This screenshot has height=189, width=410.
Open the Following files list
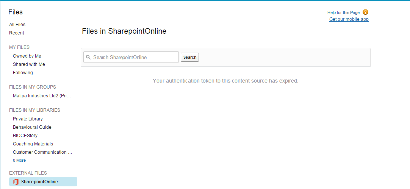pos(23,73)
